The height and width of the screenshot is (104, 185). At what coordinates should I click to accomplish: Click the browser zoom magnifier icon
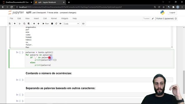click(x=155, y=7)
